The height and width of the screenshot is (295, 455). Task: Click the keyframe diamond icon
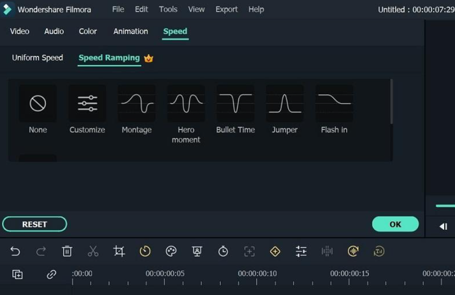tap(275, 251)
